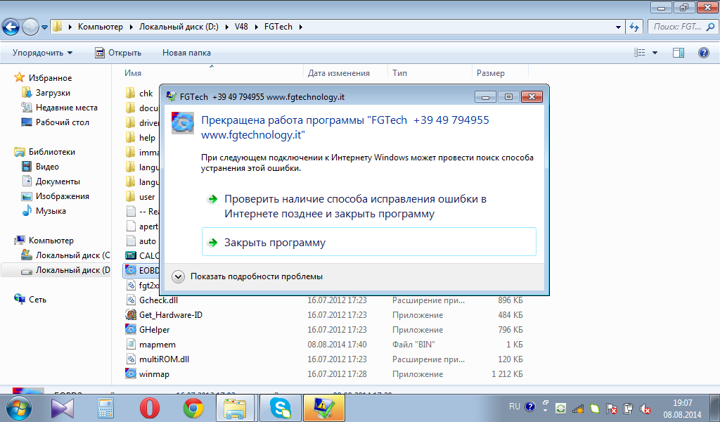Select the 'winmap' application icon
Image resolution: width=720 pixels, height=422 pixels.
131,373
